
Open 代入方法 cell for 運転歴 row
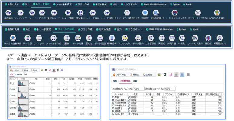click(x=198, y=111)
